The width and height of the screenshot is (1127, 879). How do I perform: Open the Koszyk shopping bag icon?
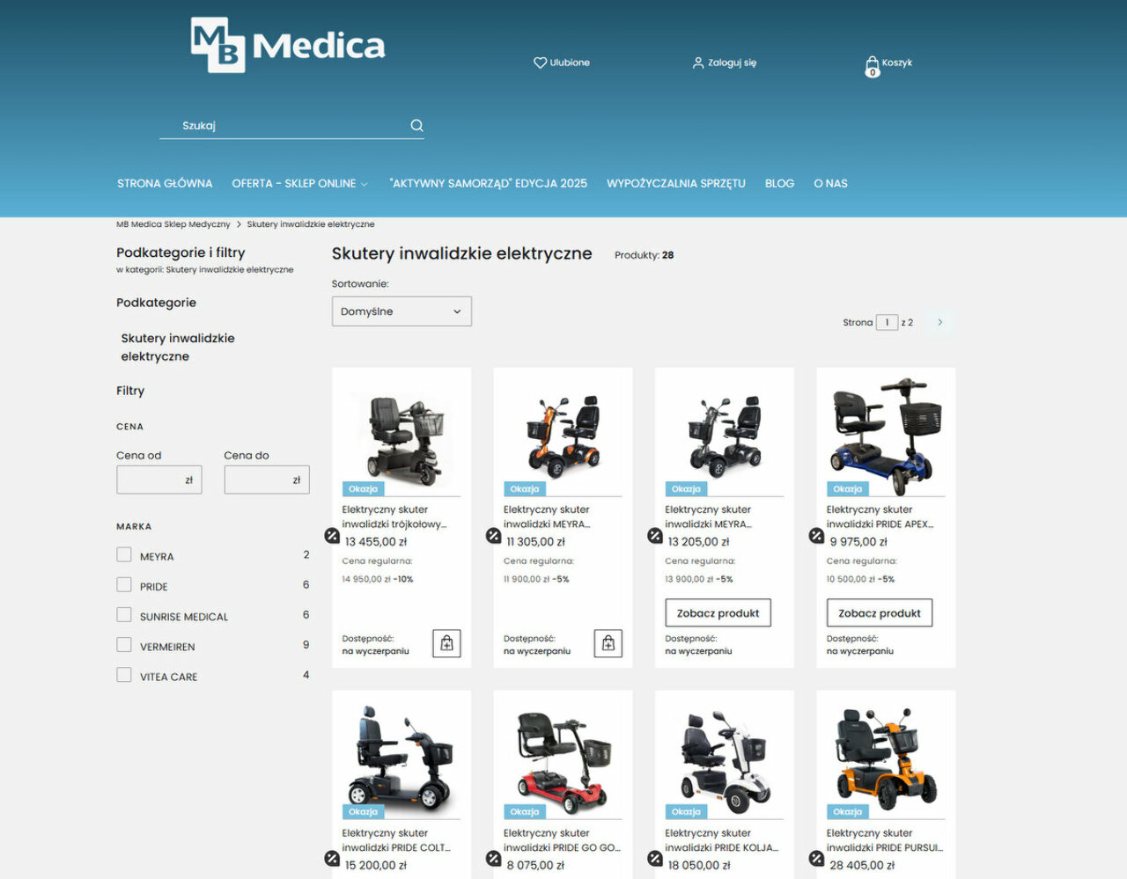(872, 66)
